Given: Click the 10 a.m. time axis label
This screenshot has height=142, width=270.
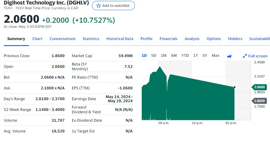Looking at the screenshot, I should click(164, 123).
